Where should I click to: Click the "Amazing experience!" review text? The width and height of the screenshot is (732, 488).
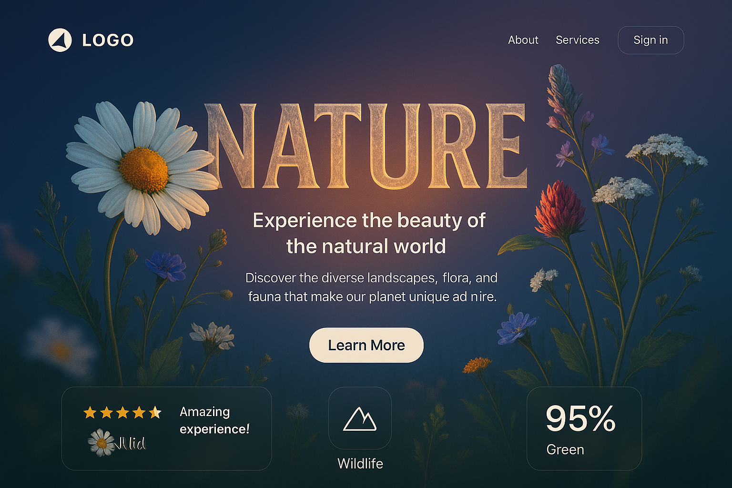click(x=214, y=420)
